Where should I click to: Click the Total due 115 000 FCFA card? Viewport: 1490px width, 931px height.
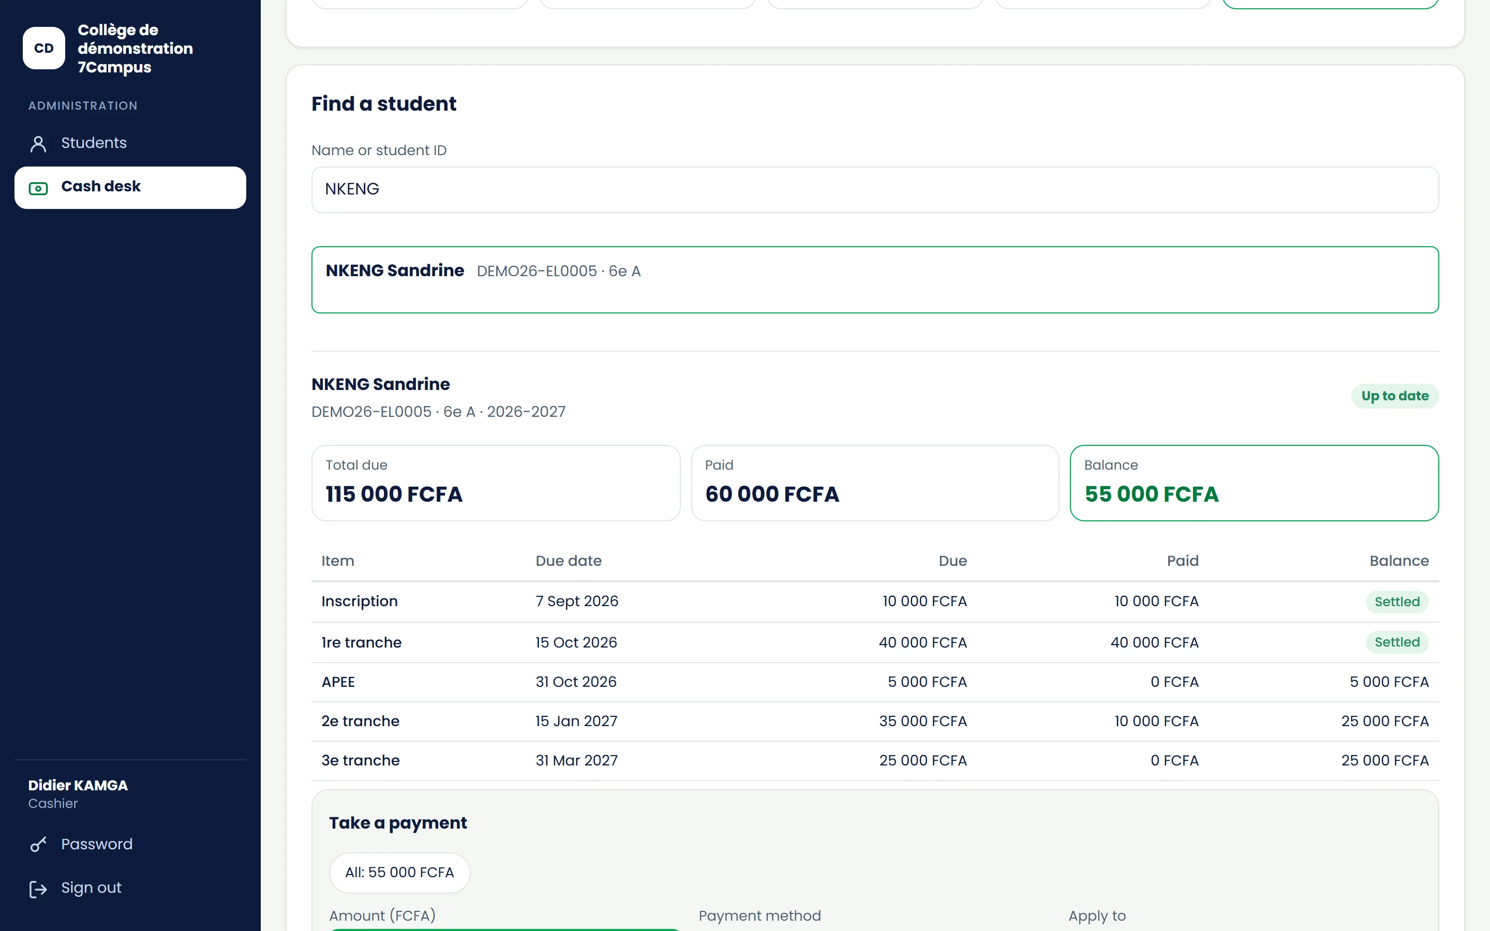click(496, 483)
